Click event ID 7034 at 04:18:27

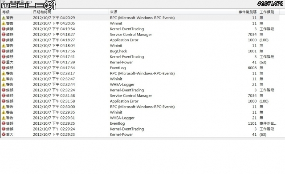point(252,35)
